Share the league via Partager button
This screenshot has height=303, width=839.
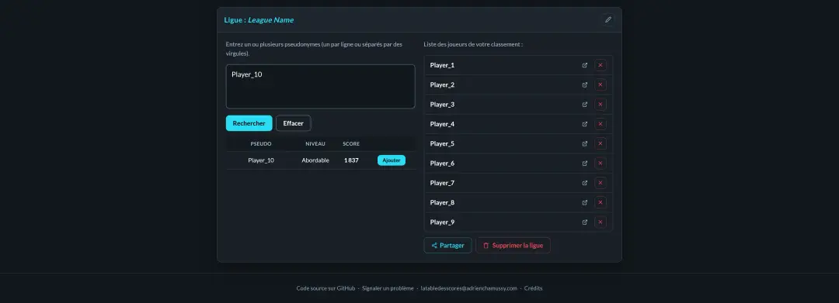pyautogui.click(x=448, y=246)
